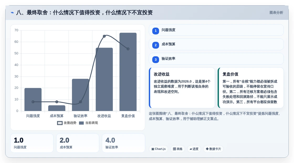Image resolution: width=294 pixels, height=163 pixels.
Task: Click the diamond icon in 数据卡片 tag
Action: pos(207,149)
